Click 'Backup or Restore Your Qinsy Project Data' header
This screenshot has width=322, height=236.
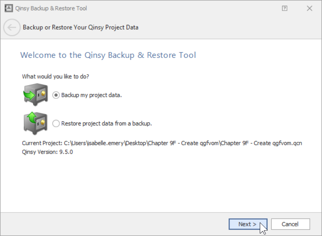(80, 27)
